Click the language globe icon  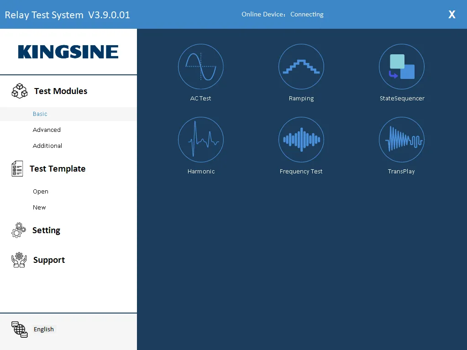coord(20,329)
